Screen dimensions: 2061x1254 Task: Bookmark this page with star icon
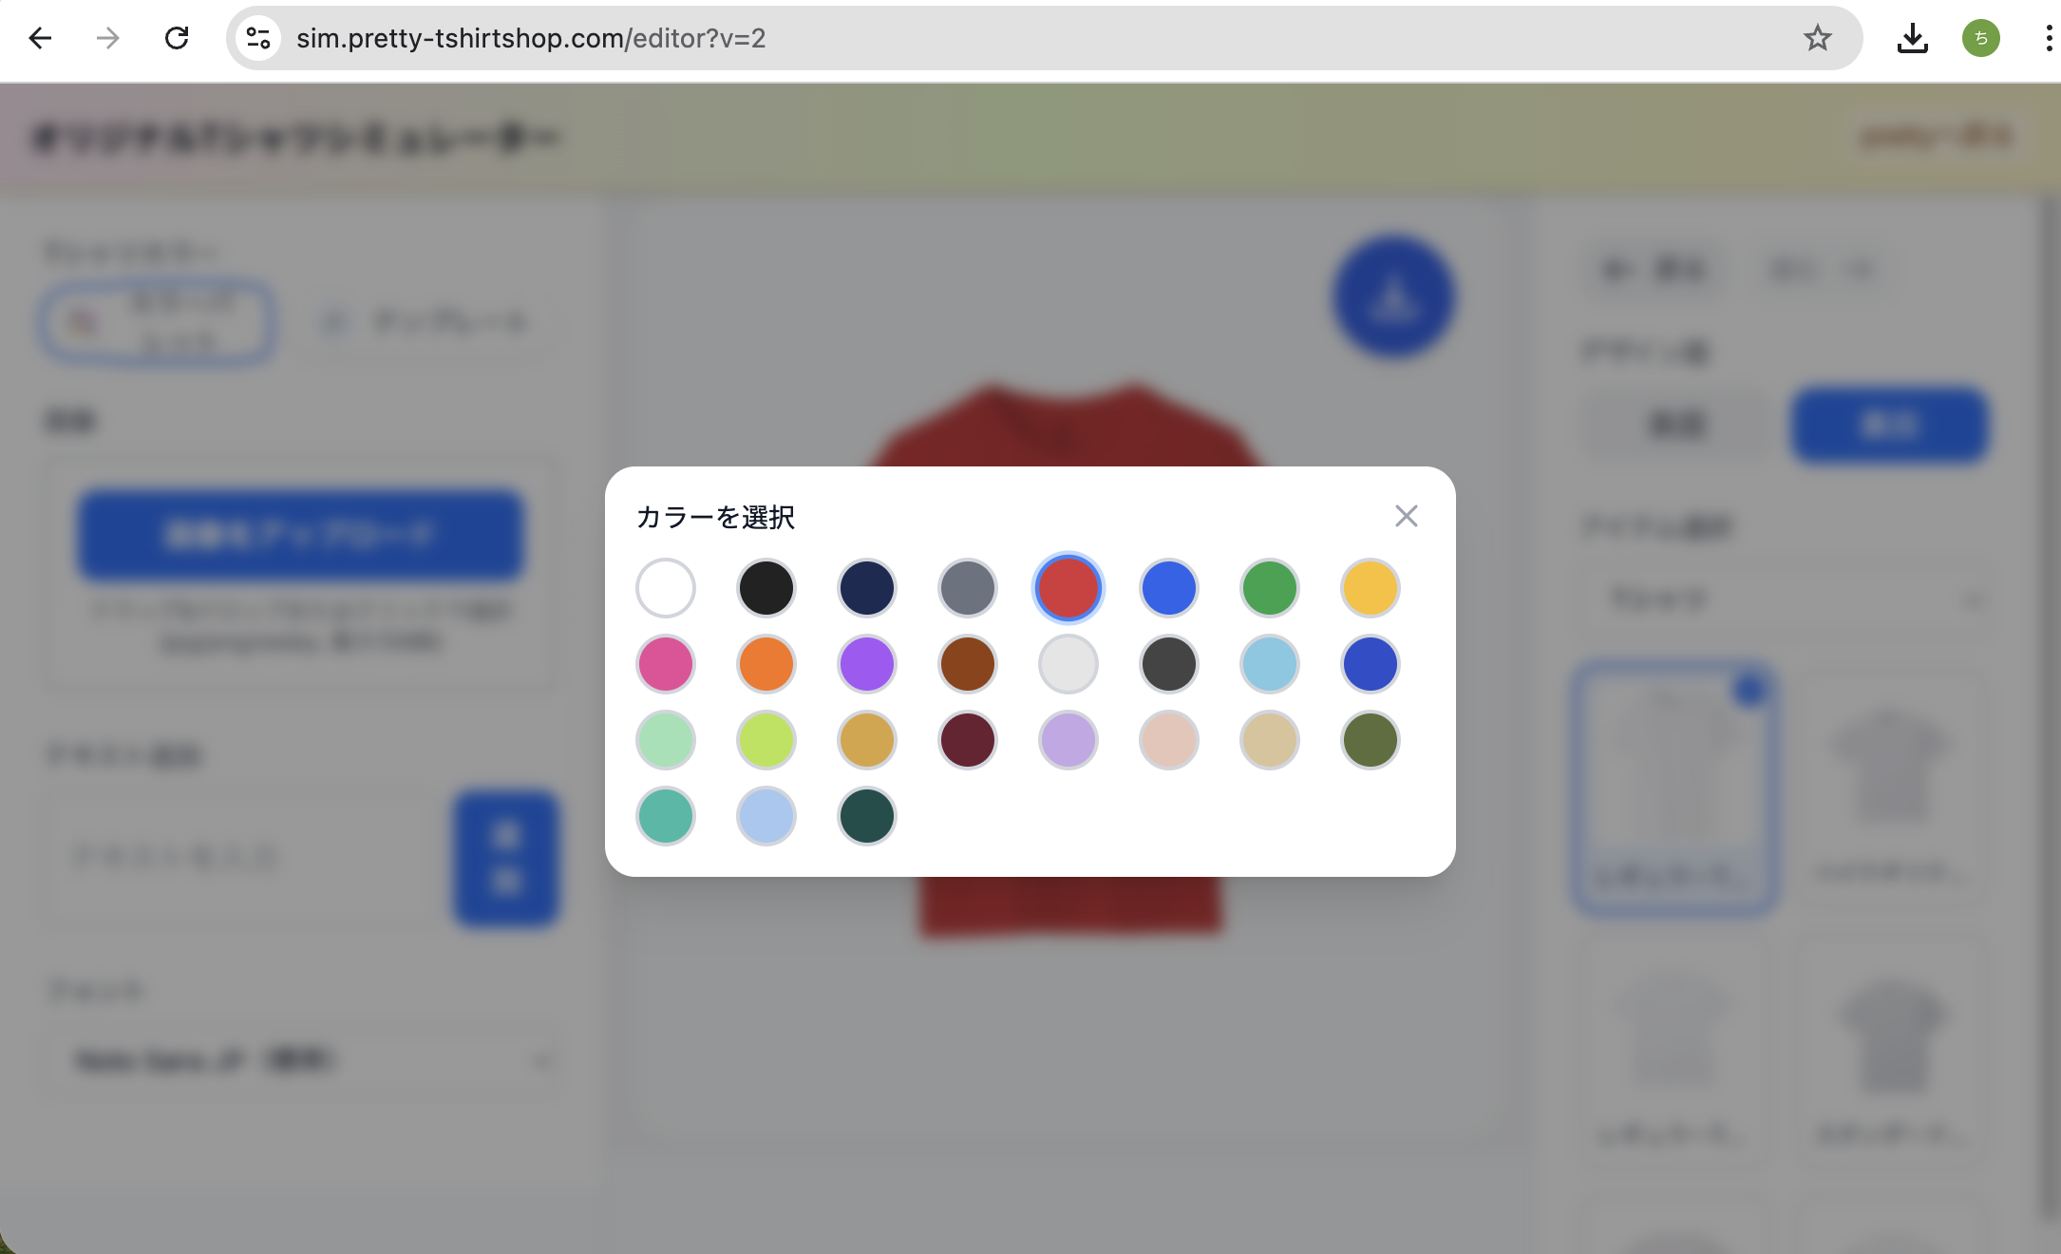click(1817, 38)
